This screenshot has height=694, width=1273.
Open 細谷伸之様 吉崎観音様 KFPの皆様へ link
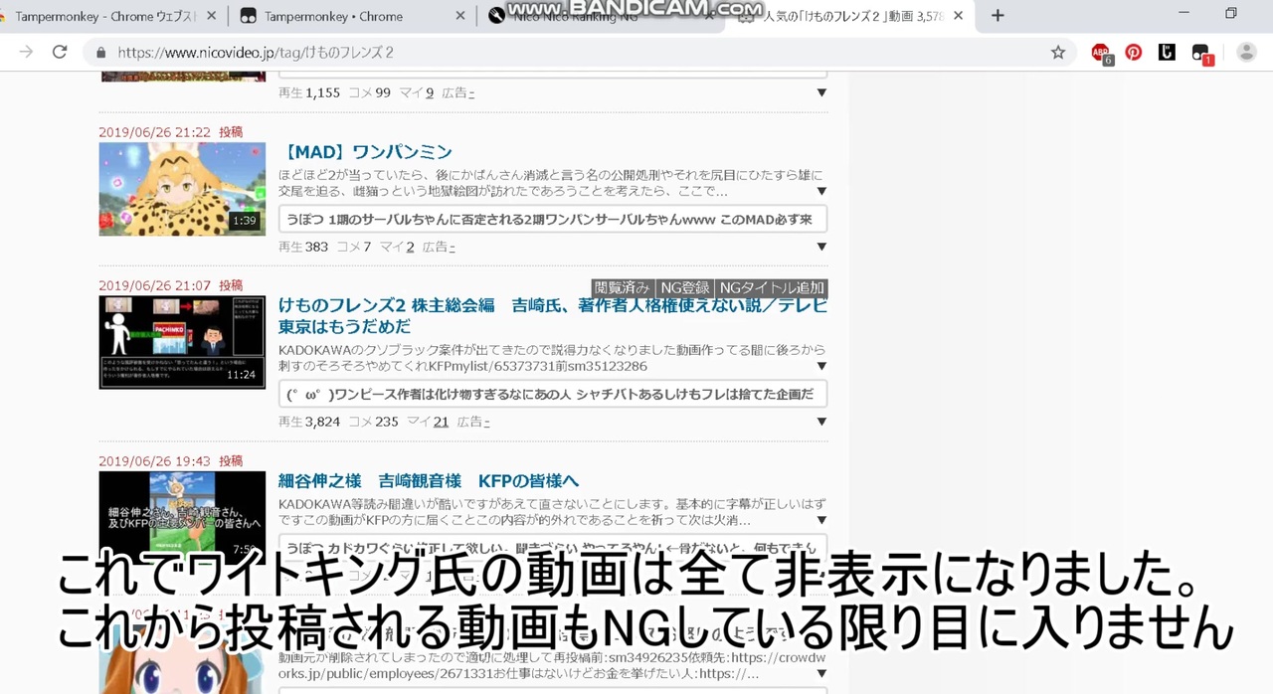[x=429, y=481]
